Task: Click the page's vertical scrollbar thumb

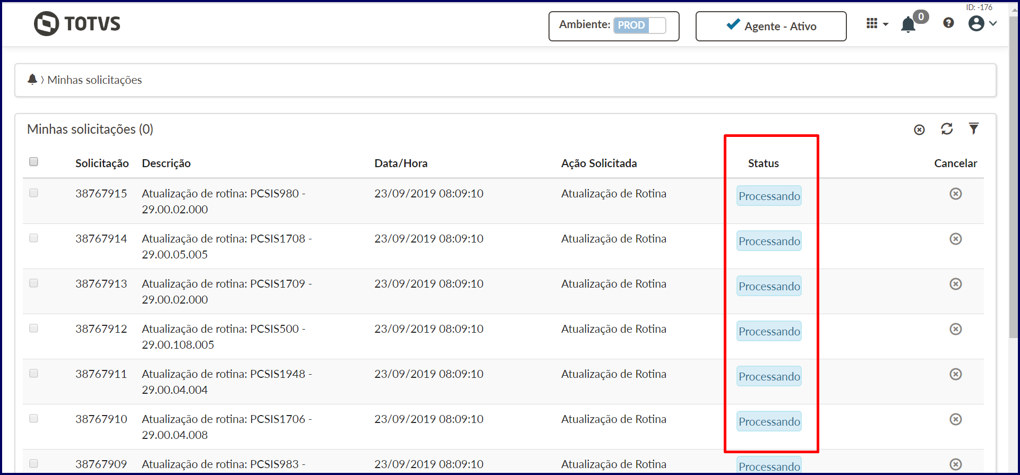Action: 1014,177
